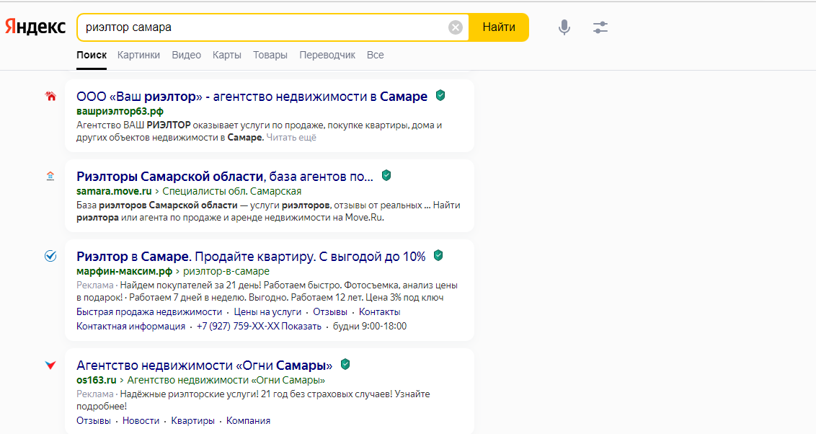Expand the Все services menu
This screenshot has height=434, width=816.
(x=376, y=56)
